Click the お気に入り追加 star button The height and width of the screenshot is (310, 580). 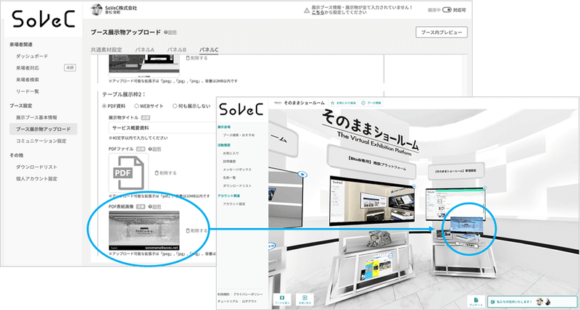[343, 103]
